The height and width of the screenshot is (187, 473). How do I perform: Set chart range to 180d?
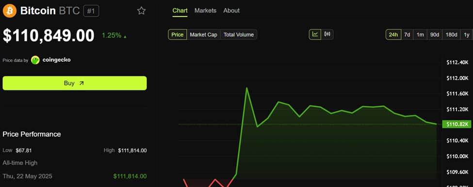(x=451, y=35)
